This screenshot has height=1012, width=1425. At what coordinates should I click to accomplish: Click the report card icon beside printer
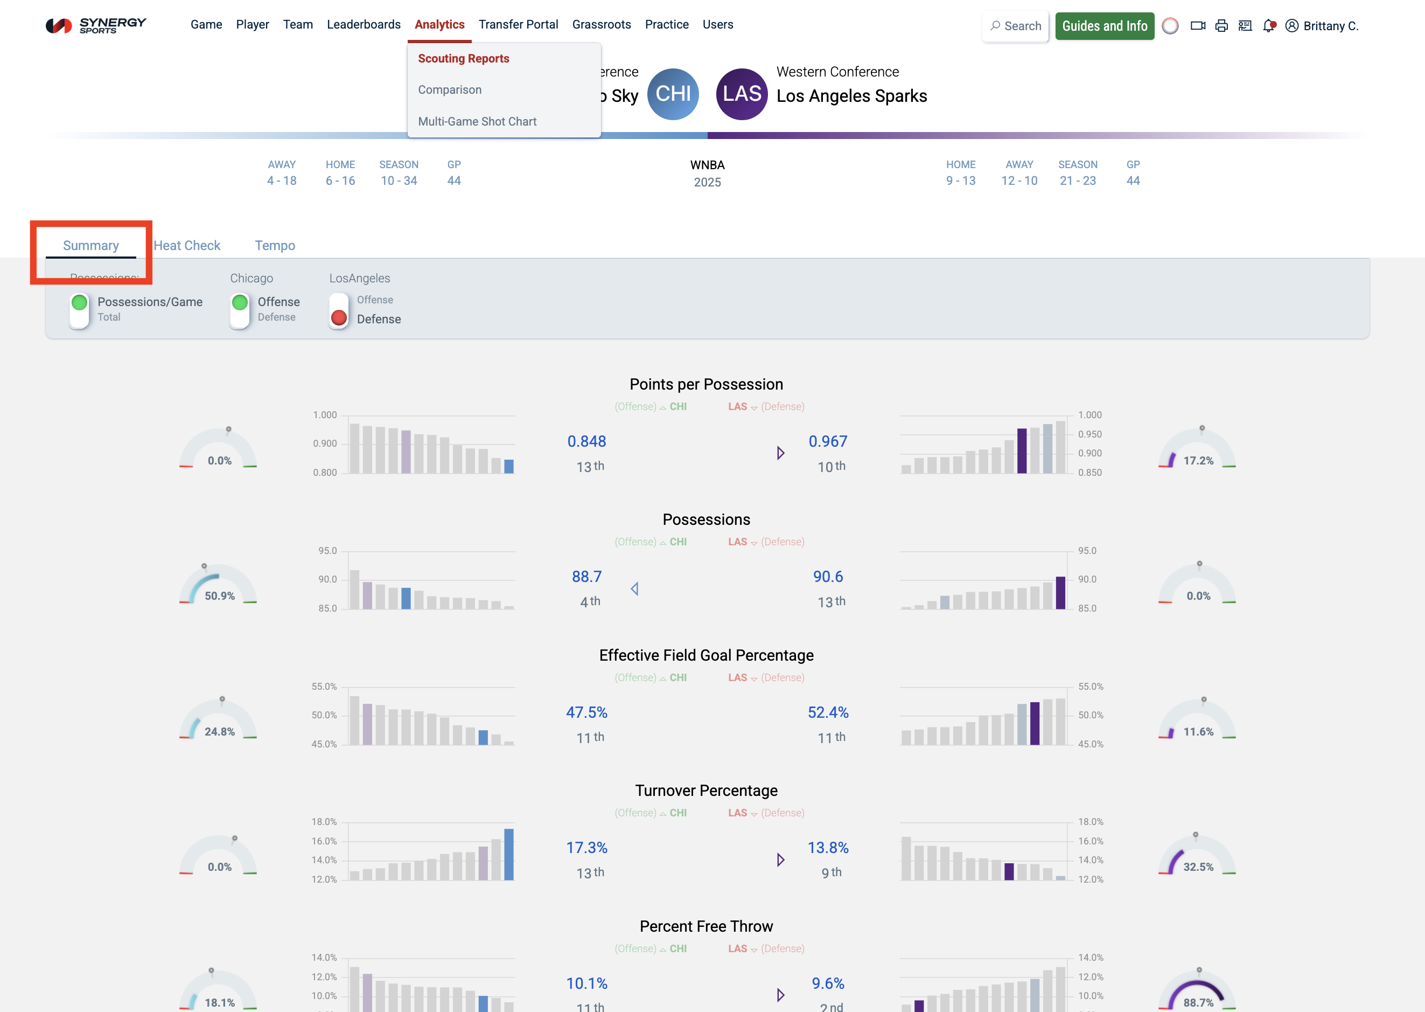pos(1245,25)
